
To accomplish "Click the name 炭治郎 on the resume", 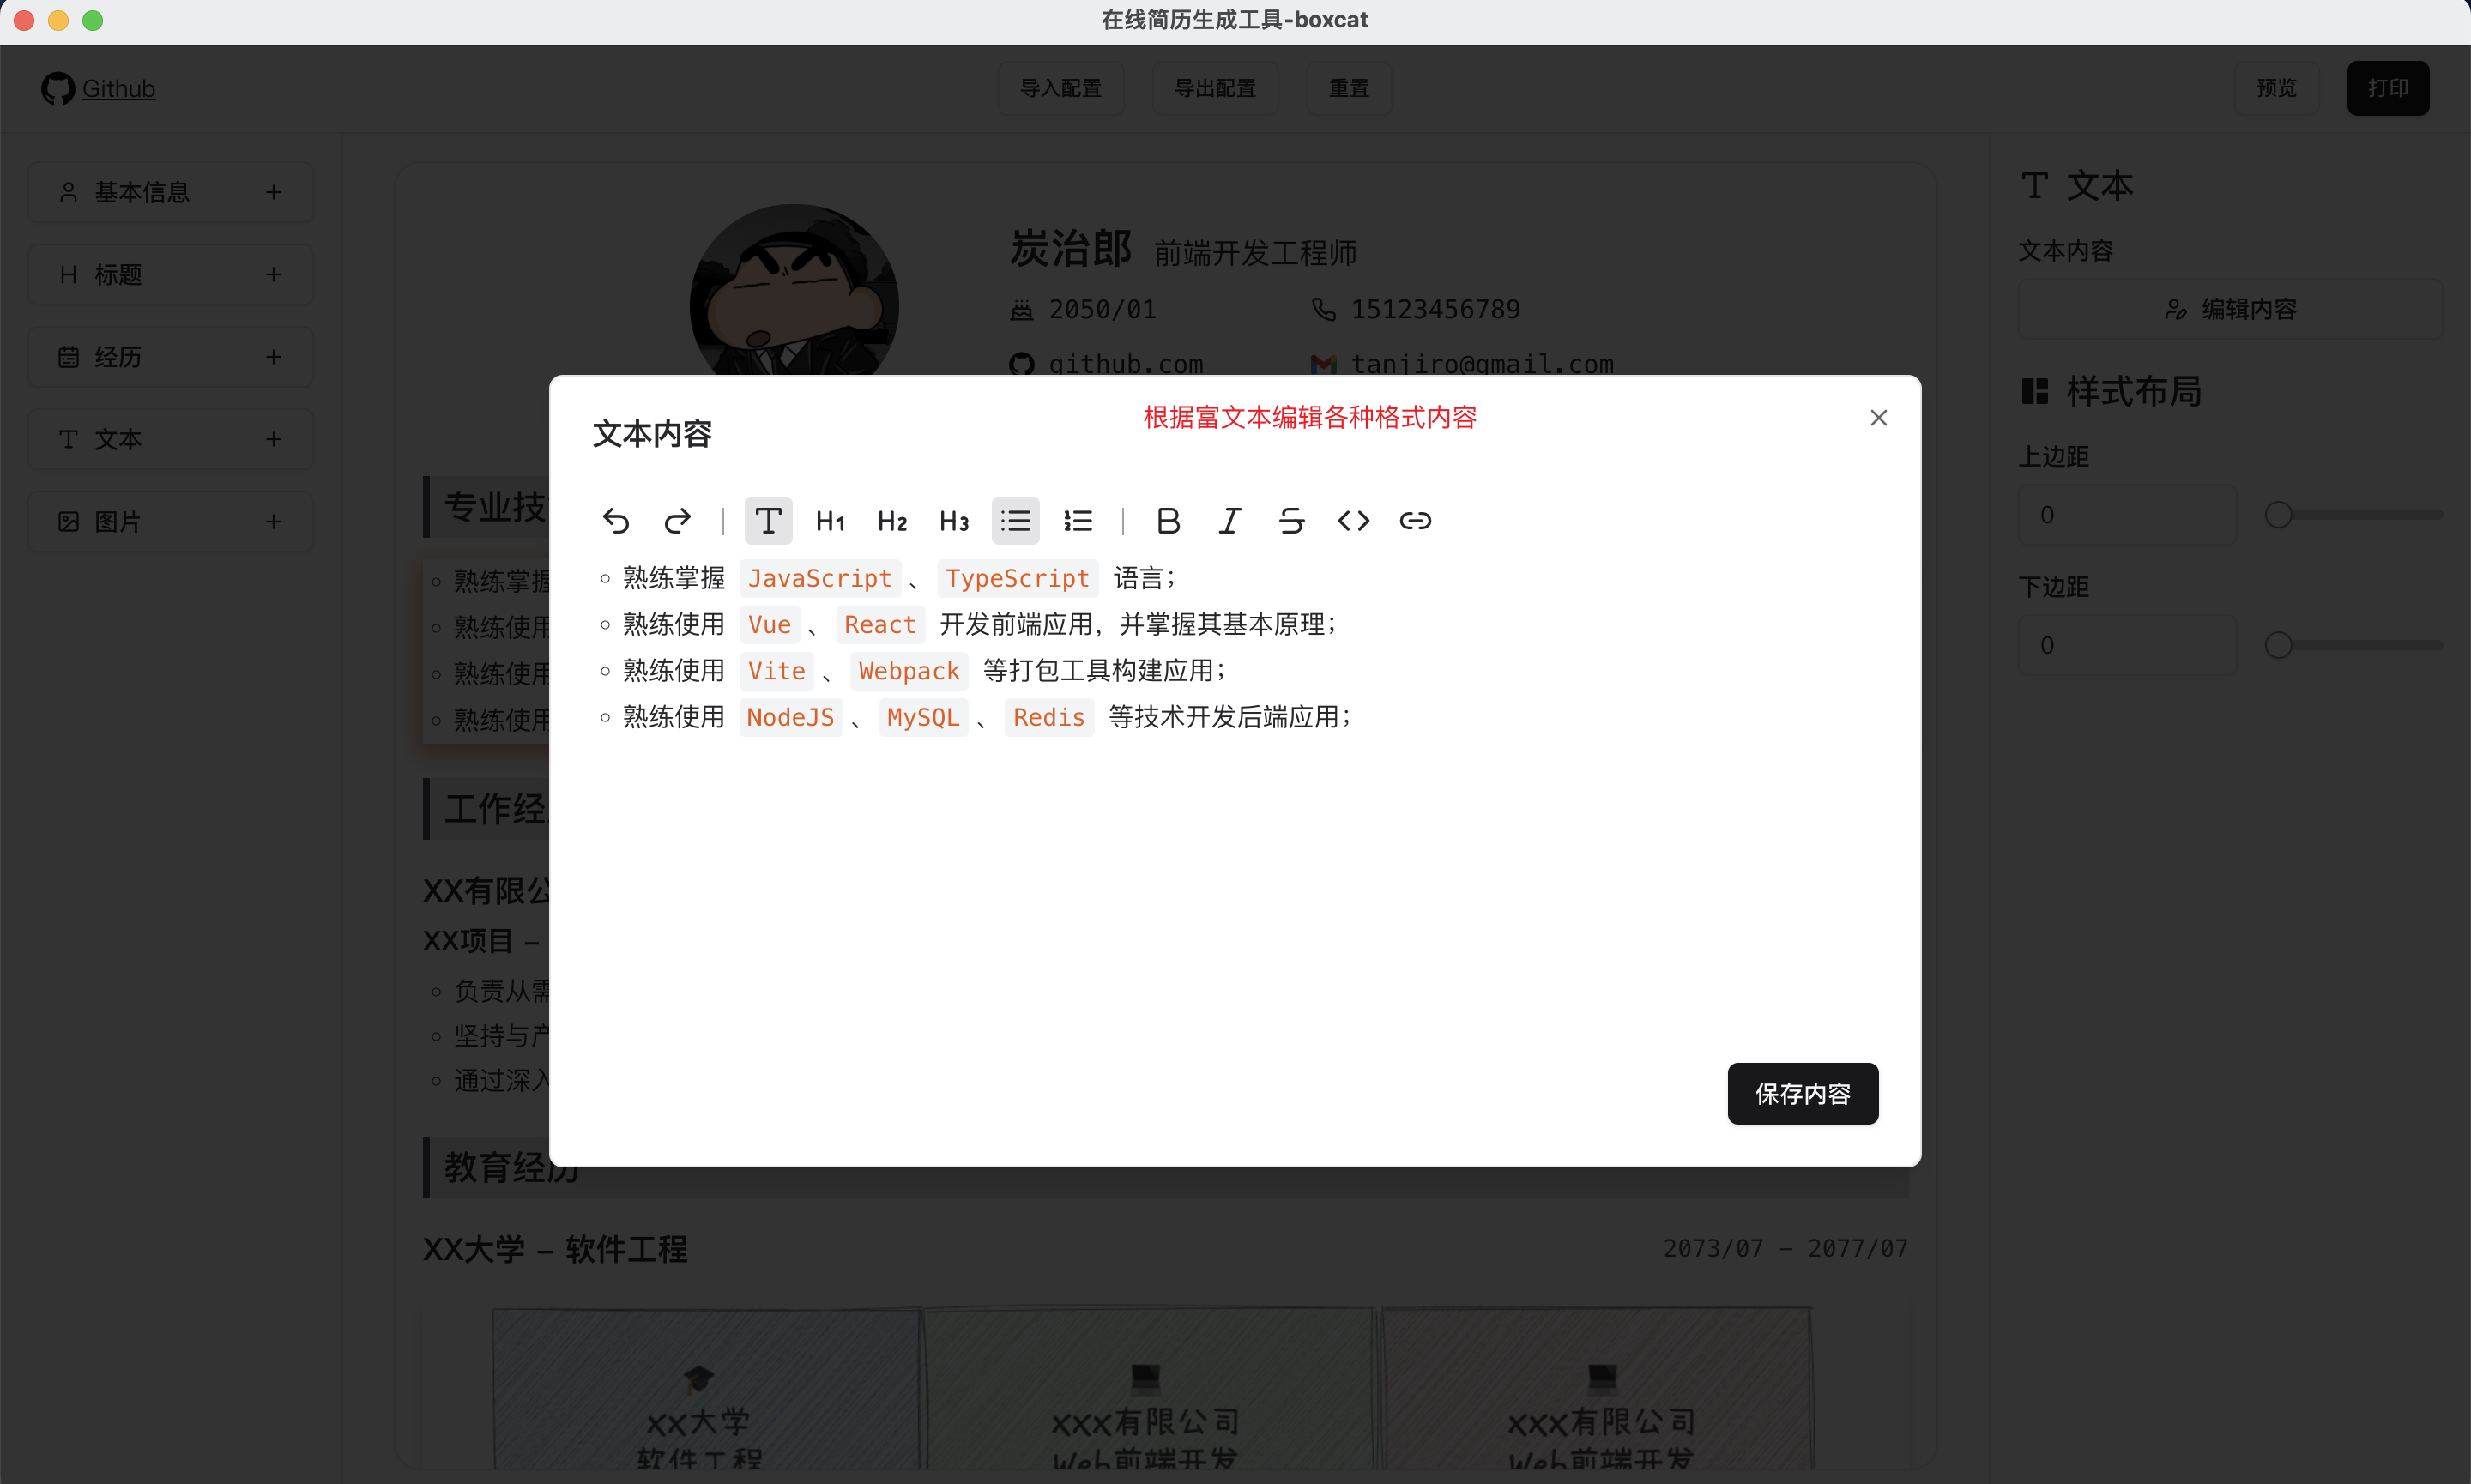I will tap(1071, 249).
